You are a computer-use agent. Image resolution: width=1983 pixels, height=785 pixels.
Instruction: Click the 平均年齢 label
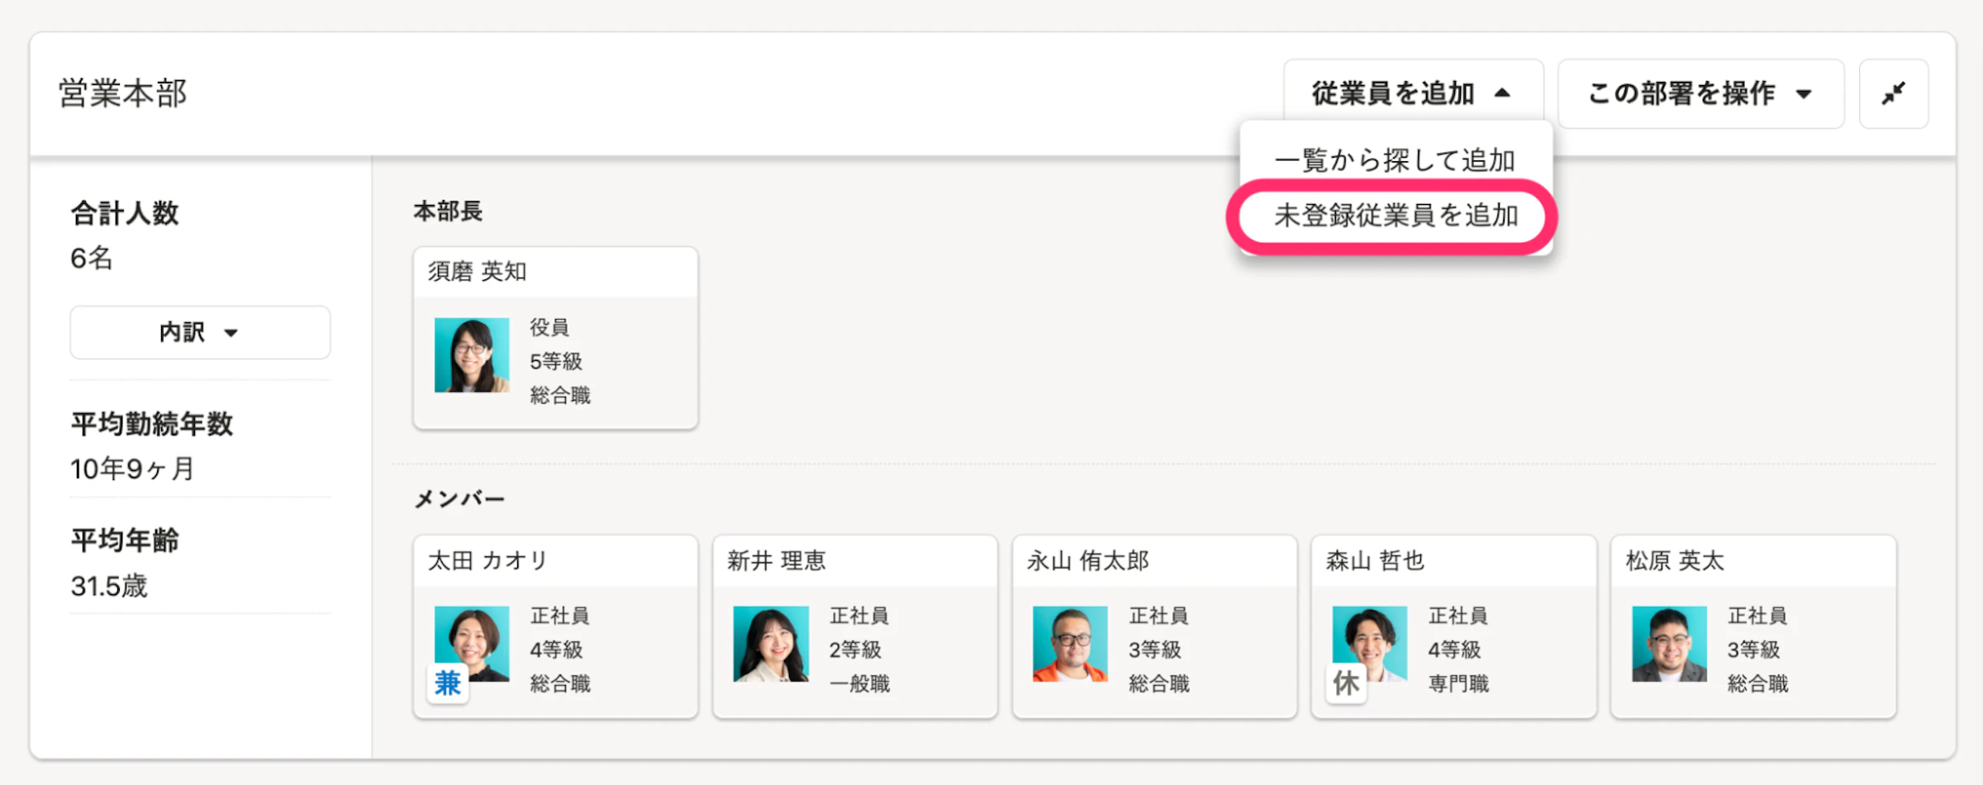125,540
